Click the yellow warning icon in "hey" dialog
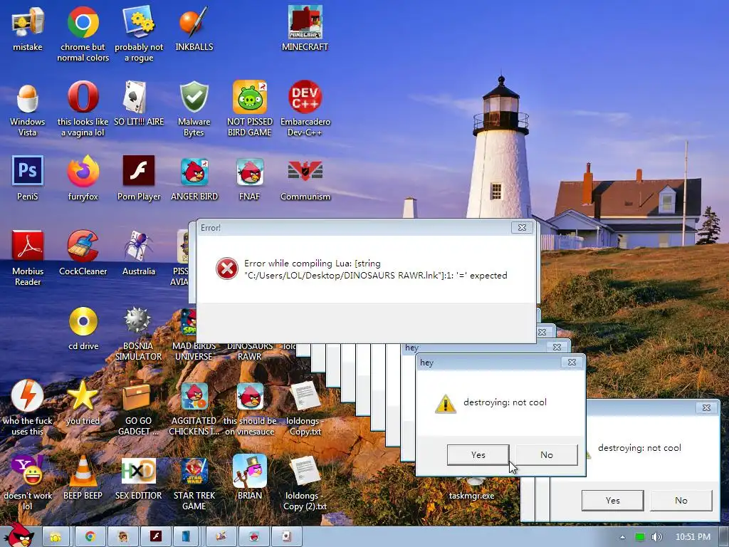Image resolution: width=729 pixels, height=547 pixels. (x=445, y=404)
